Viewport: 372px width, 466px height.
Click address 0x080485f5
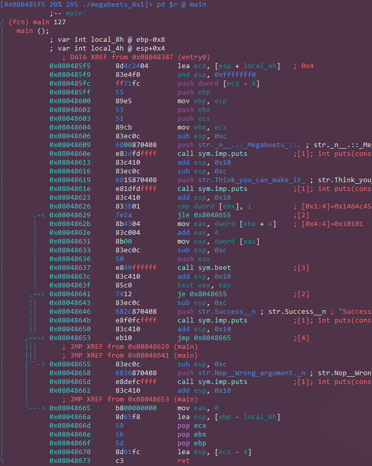click(70, 66)
